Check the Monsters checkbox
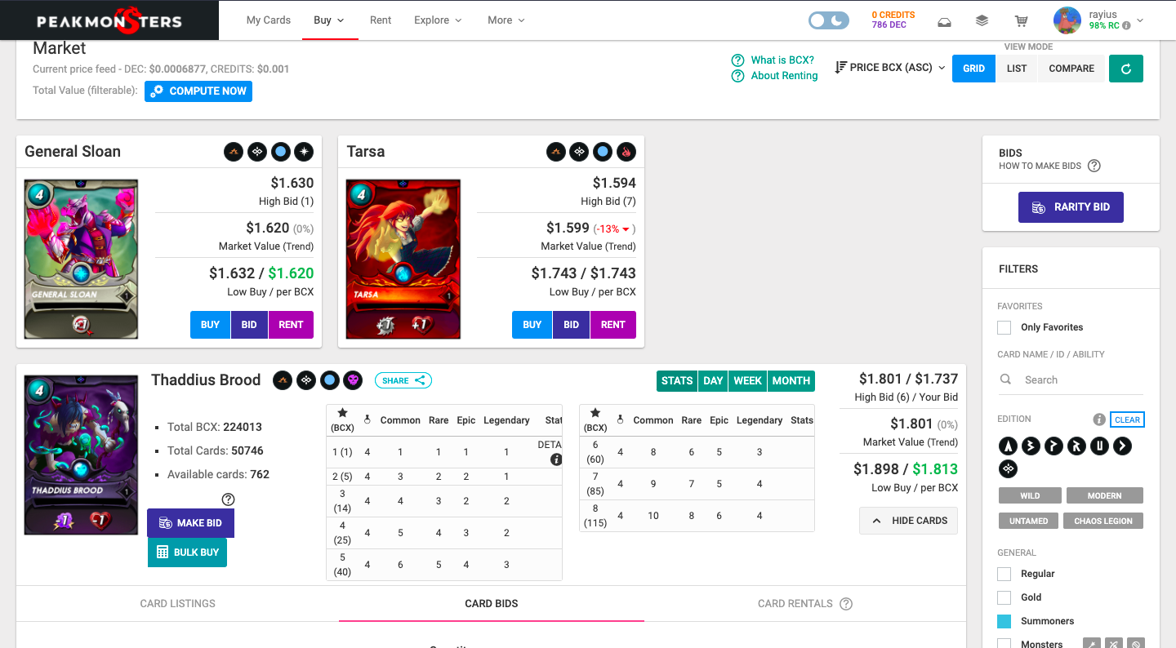Image resolution: width=1176 pixels, height=648 pixels. [1004, 645]
